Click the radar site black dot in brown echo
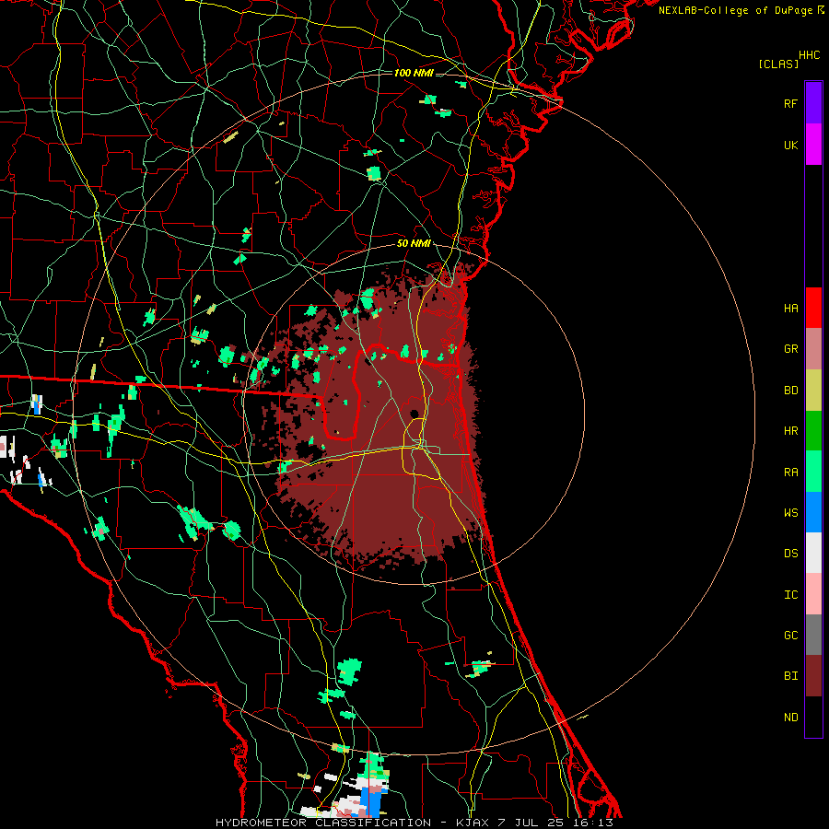This screenshot has width=829, height=829. 414,414
